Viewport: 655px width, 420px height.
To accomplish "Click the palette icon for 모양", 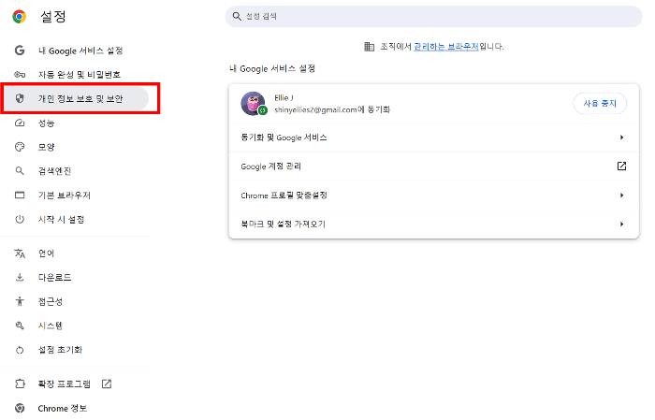I will click(20, 147).
